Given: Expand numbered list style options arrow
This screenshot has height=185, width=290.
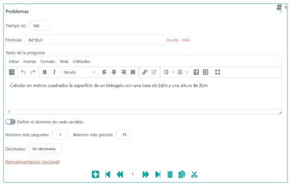Looking at the screenshot, I should tap(187, 72).
